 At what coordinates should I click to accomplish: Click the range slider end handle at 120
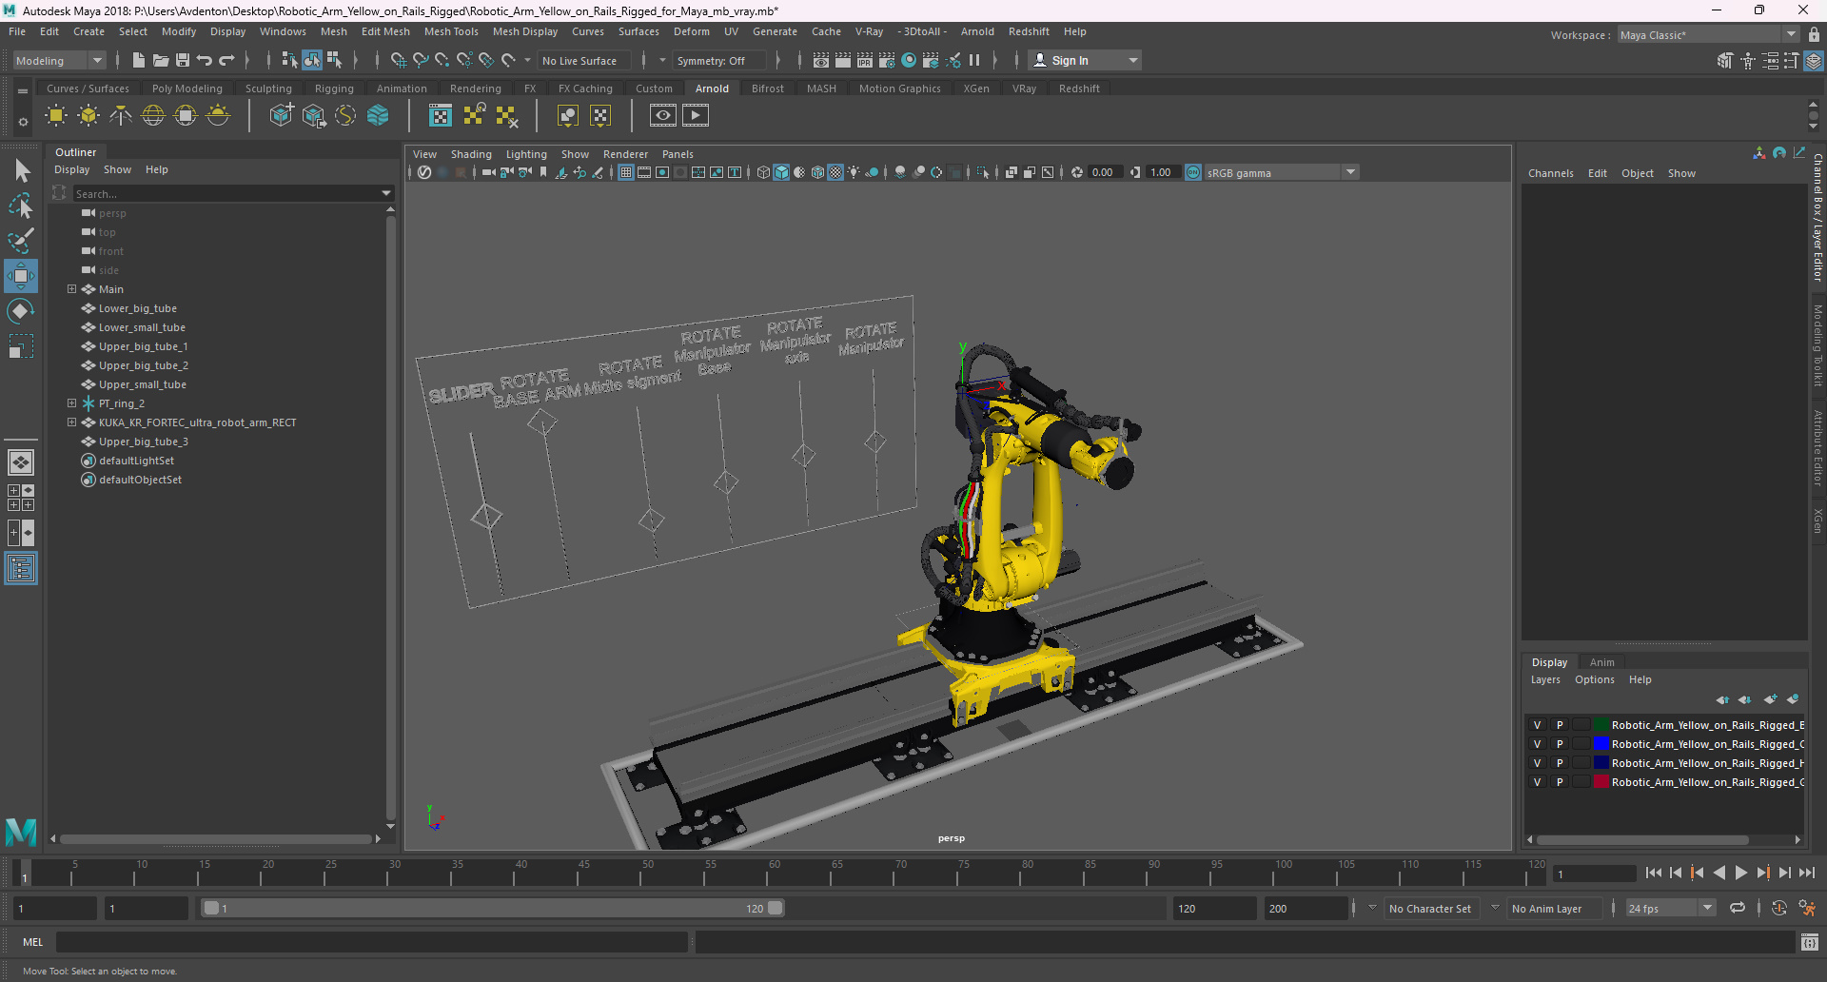[x=776, y=908]
